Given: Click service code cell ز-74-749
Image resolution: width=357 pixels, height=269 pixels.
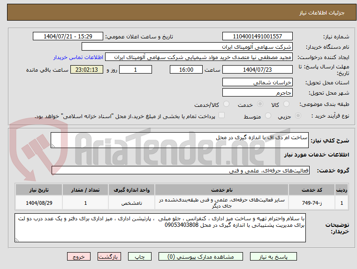Looking at the screenshot, I should click(311, 203).
